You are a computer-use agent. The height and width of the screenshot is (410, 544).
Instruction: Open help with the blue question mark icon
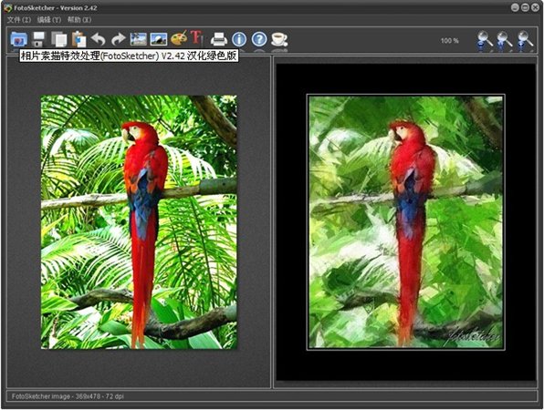[259, 39]
